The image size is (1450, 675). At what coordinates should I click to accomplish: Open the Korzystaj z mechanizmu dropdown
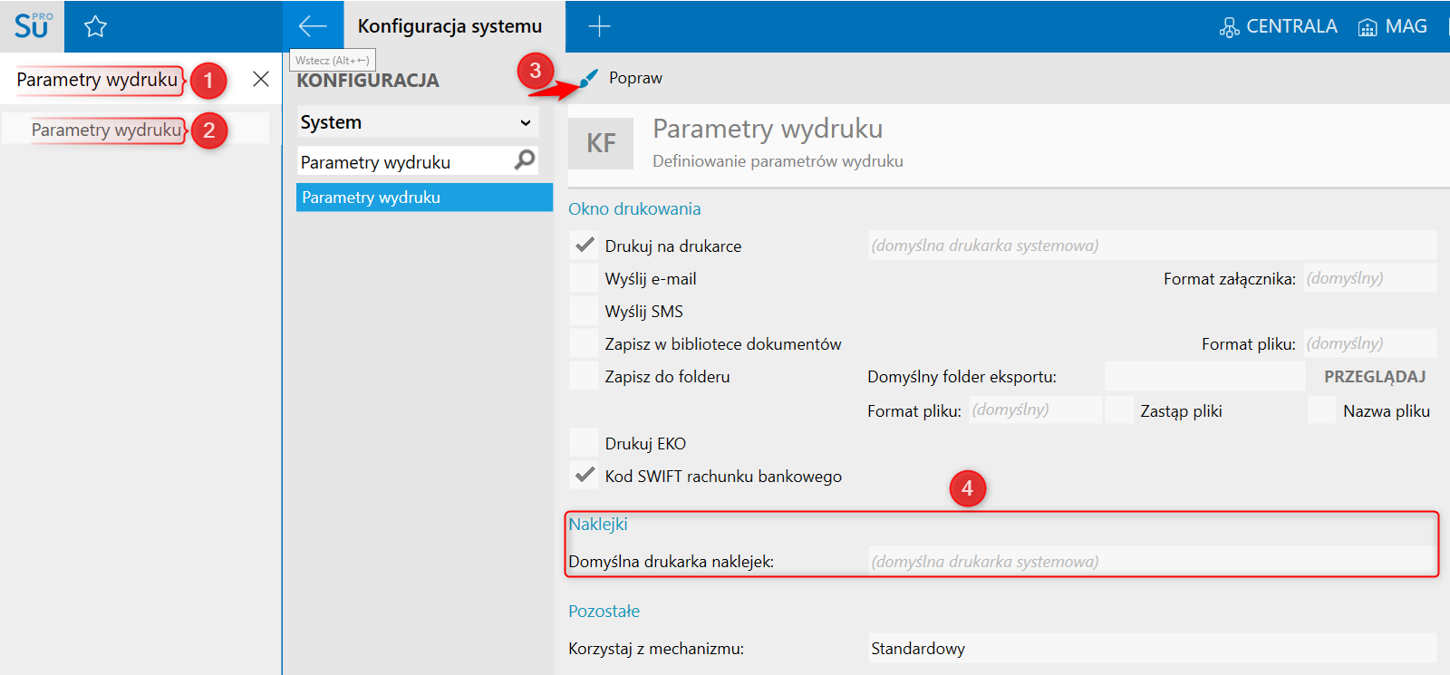[x=1151, y=648]
